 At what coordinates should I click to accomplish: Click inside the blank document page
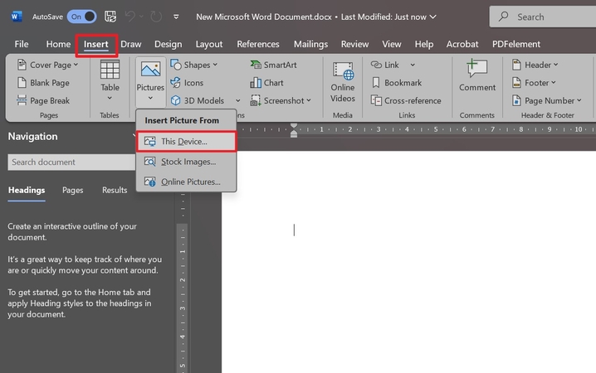(408, 262)
